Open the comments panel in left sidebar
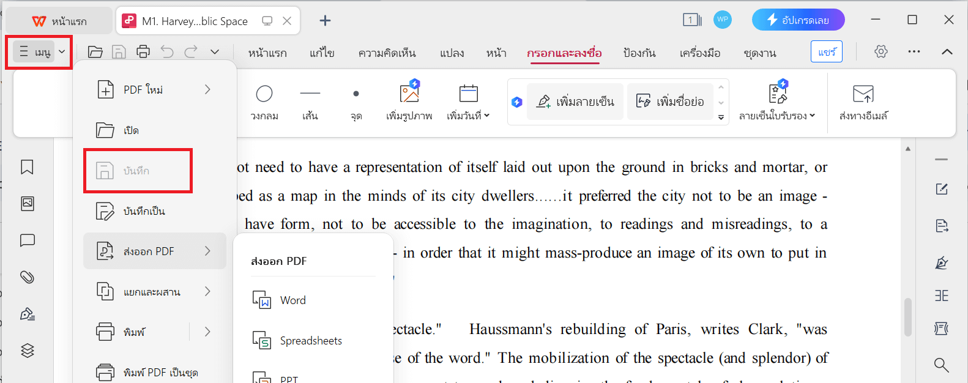 28,240
